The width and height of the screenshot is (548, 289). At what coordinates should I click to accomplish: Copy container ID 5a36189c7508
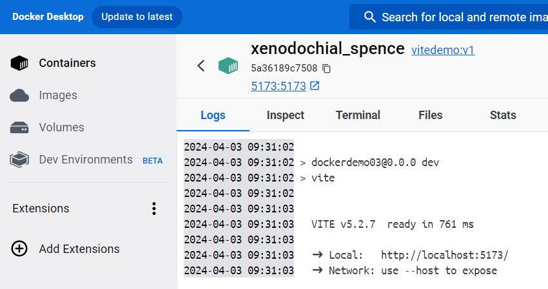[327, 68]
